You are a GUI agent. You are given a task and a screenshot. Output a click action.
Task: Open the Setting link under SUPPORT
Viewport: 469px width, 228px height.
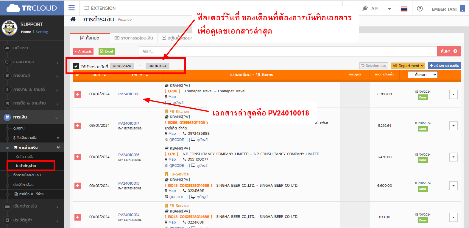coord(42,32)
